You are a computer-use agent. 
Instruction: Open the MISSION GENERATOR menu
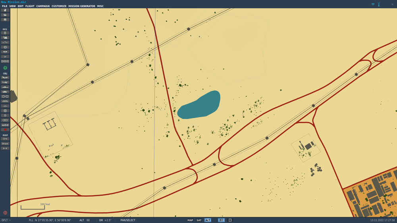pyautogui.click(x=82, y=6)
